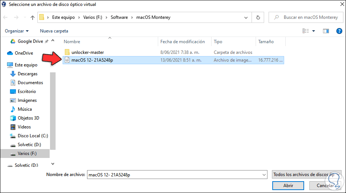Open Música folder
Screen dimensions: 346x193
pyautogui.click(x=25, y=109)
